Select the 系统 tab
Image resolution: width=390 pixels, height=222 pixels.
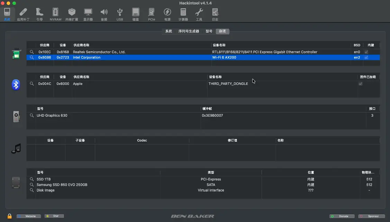tap(169, 31)
